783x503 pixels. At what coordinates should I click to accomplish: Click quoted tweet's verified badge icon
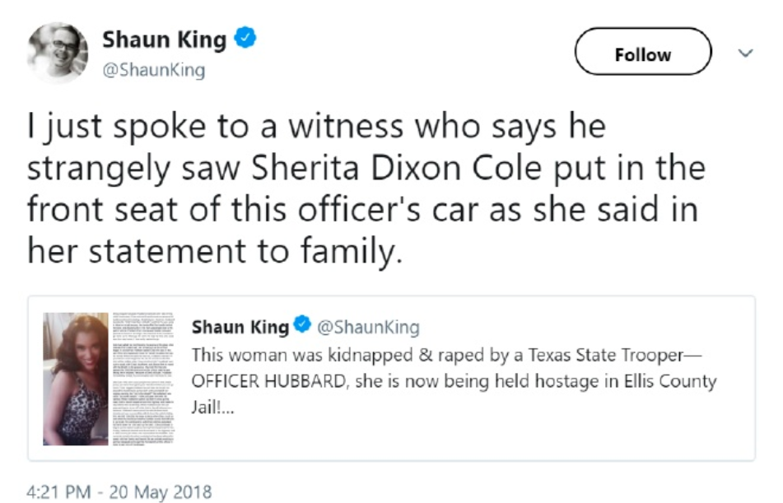pos(302,324)
